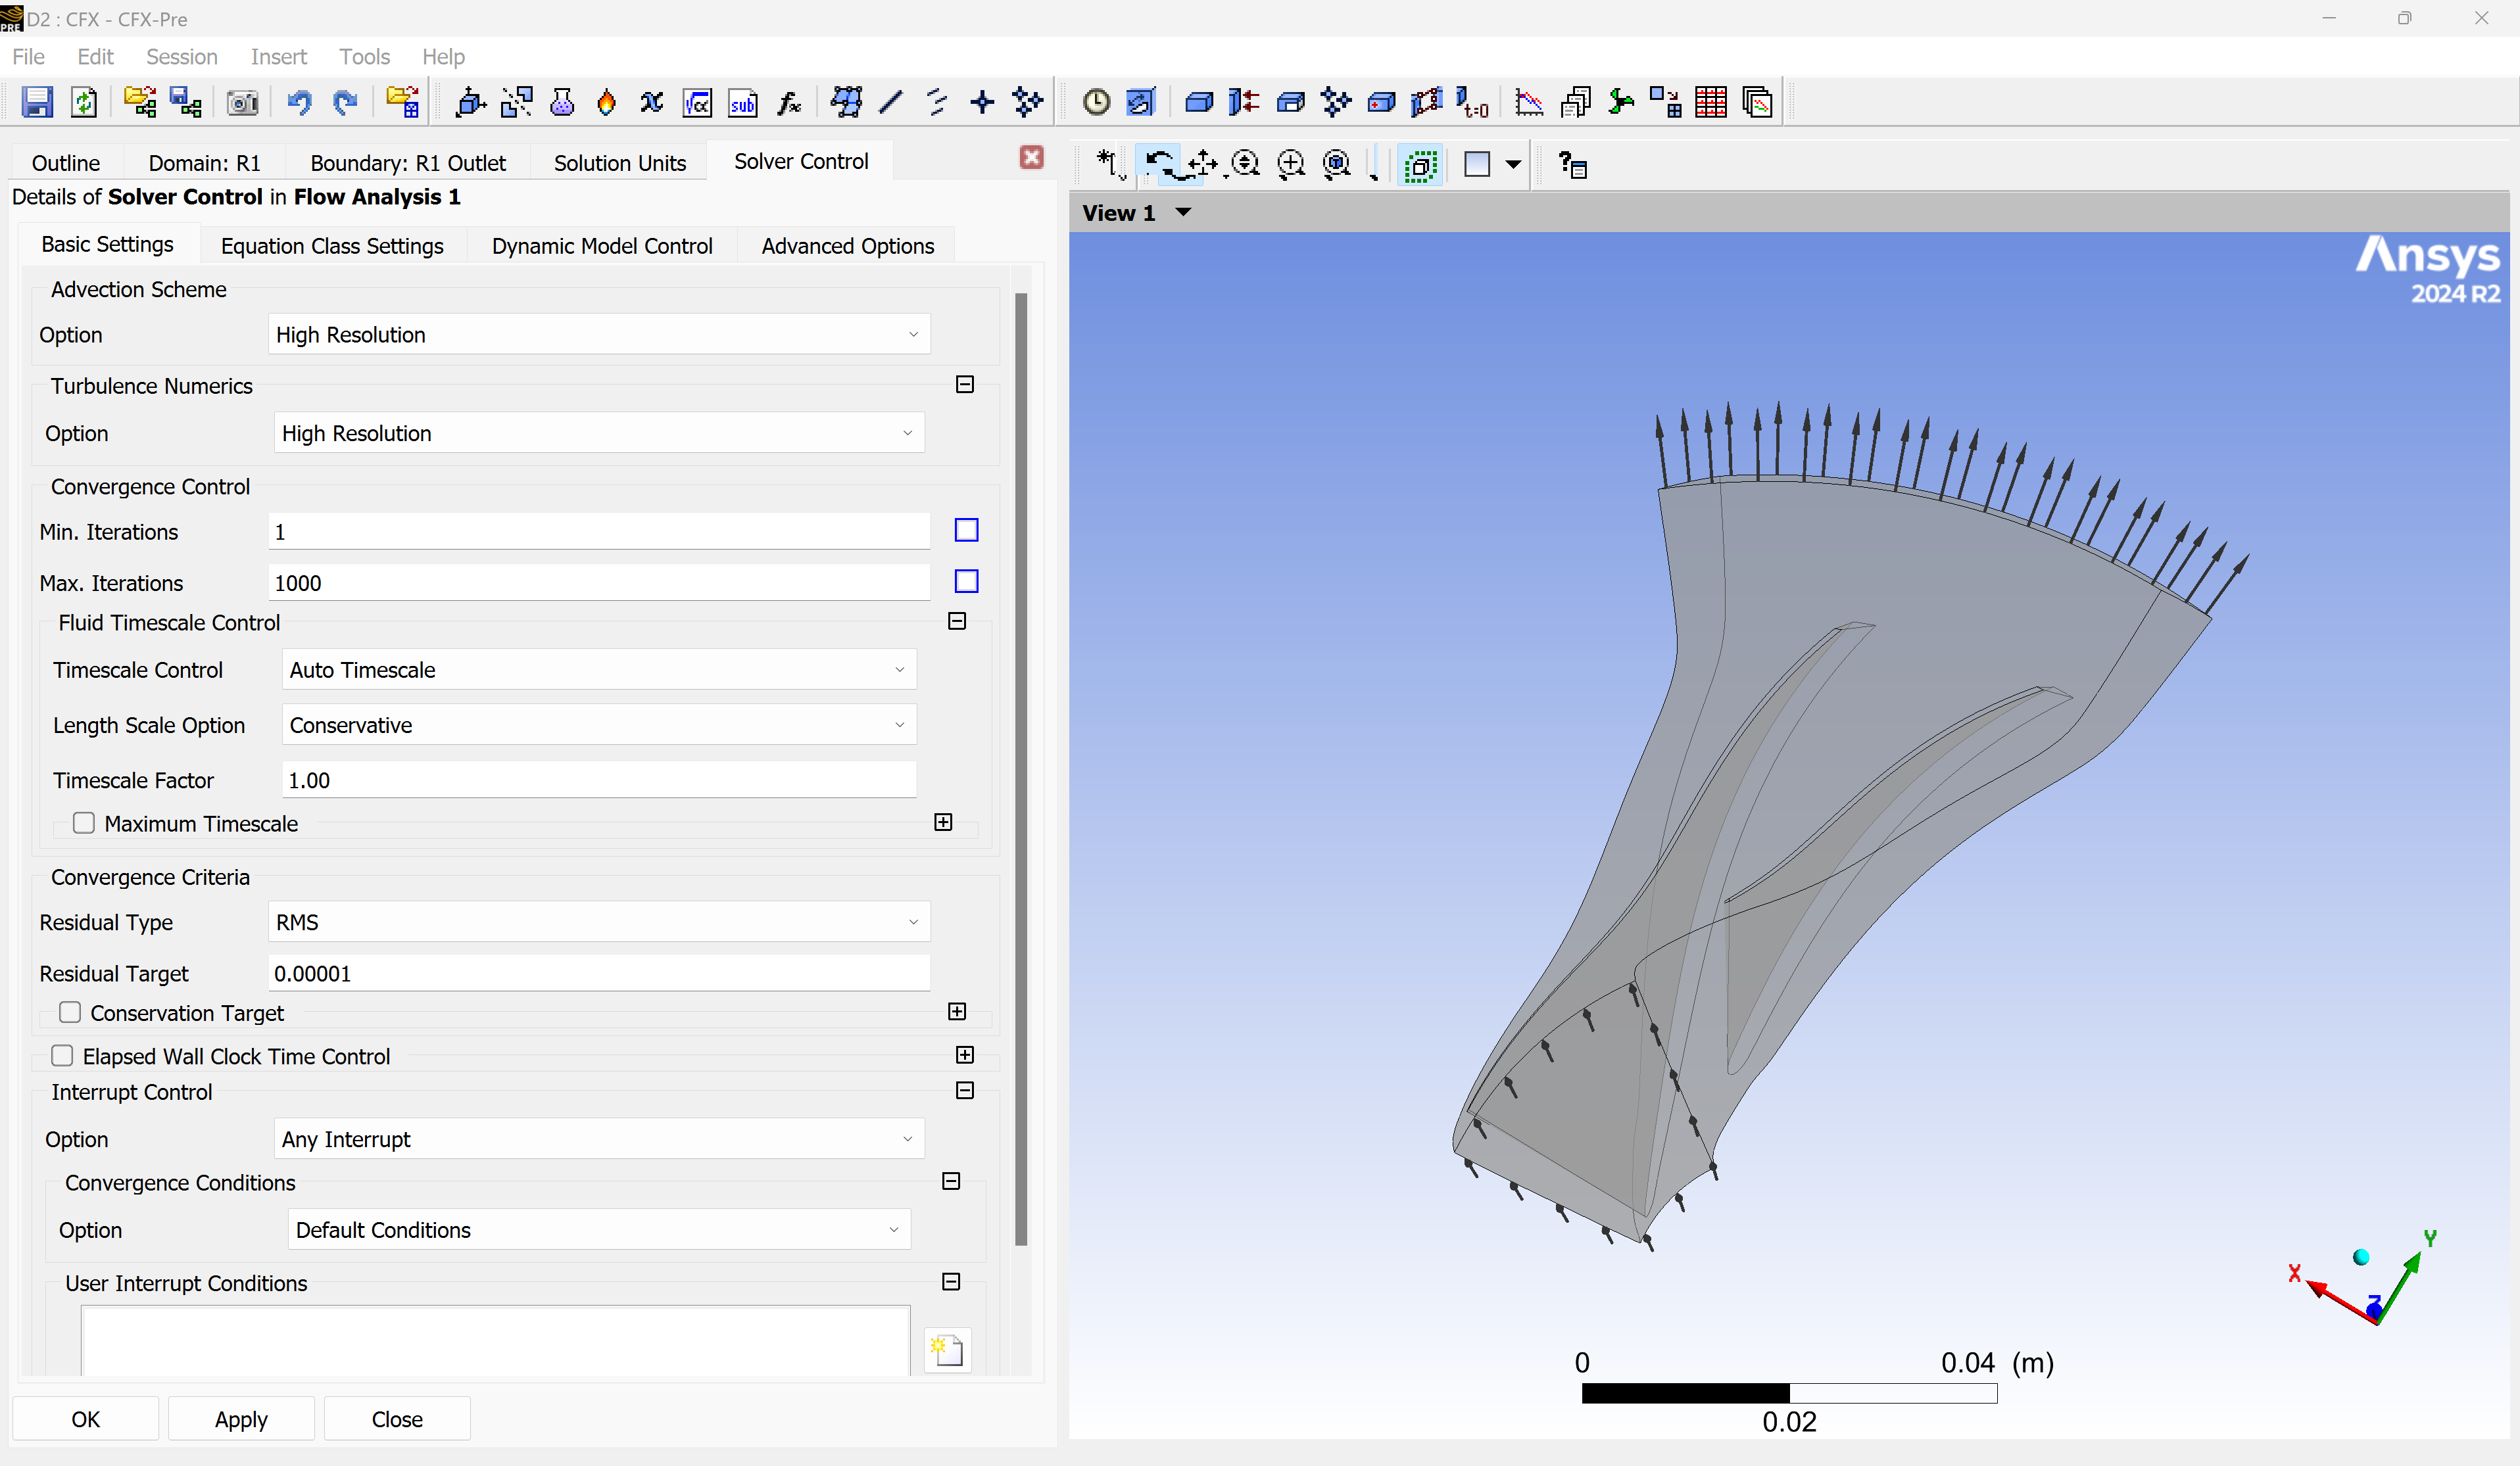Switch to the Outline tab

point(66,163)
